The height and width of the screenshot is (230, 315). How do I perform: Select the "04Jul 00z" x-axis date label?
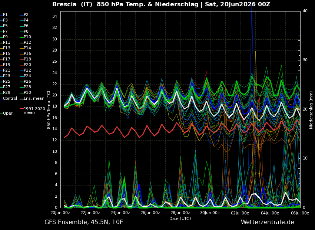(270, 213)
